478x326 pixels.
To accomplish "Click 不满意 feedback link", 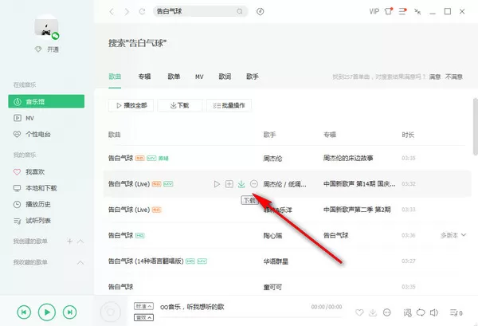I will [x=454, y=77].
